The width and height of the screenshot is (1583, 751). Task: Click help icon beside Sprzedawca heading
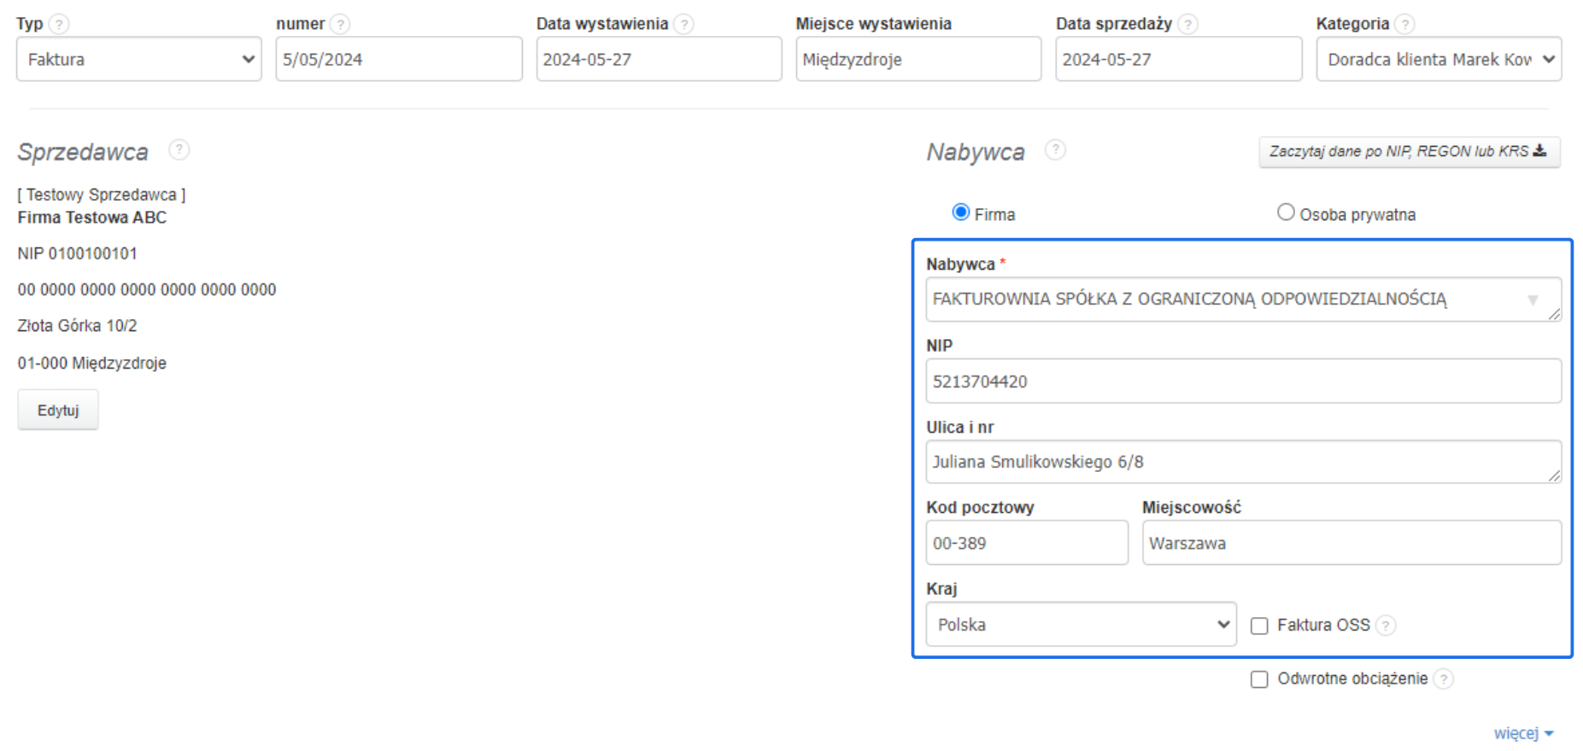(x=179, y=150)
